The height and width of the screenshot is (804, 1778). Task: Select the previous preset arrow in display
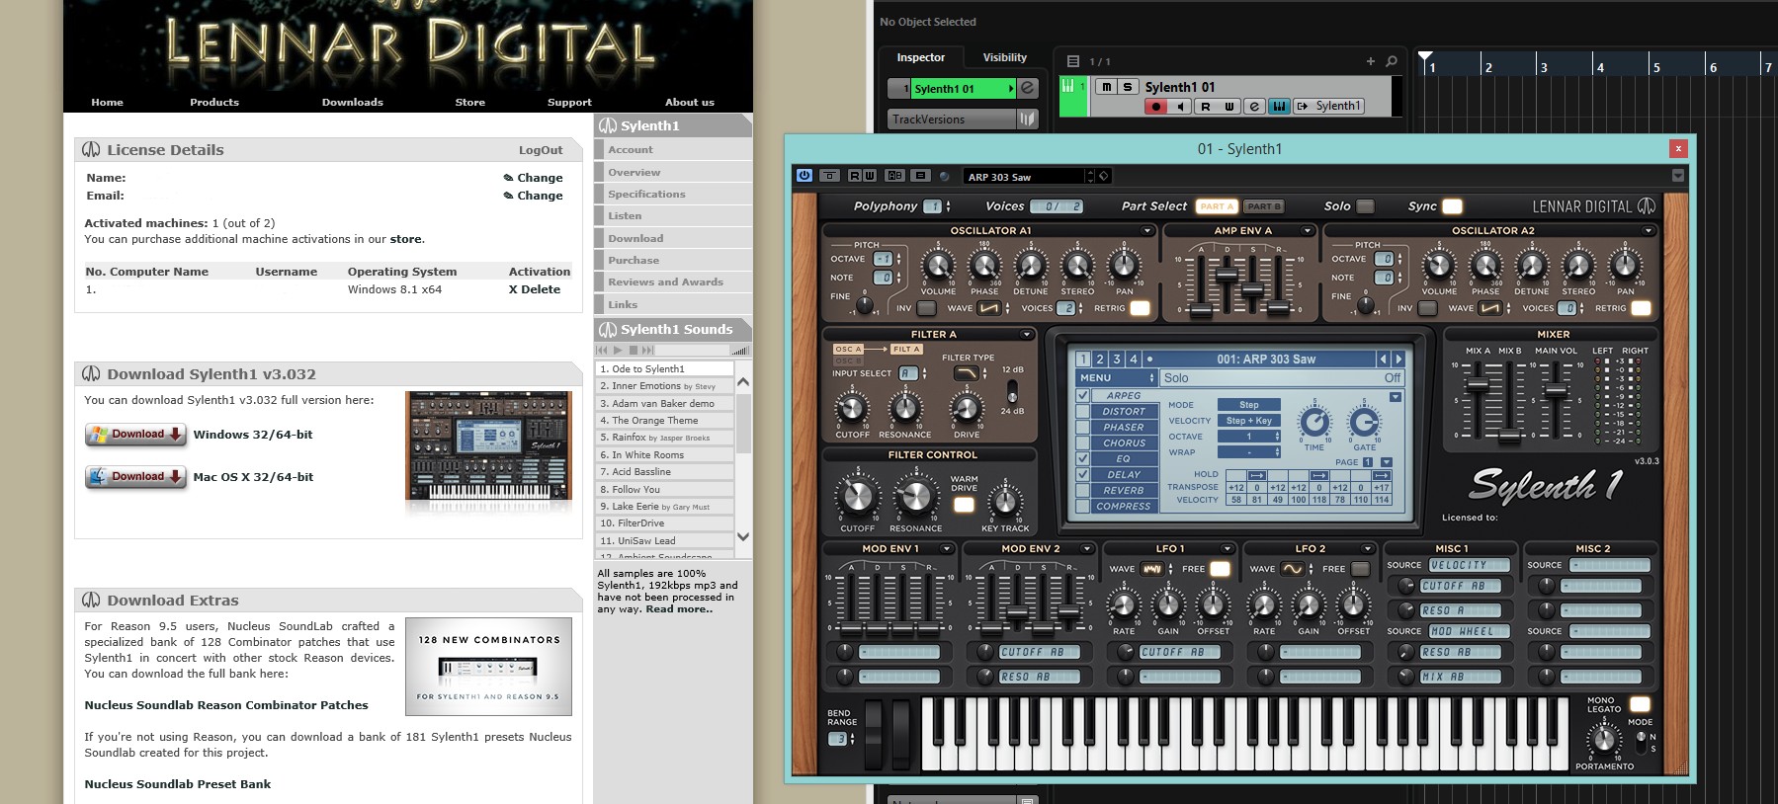[x=1384, y=360]
